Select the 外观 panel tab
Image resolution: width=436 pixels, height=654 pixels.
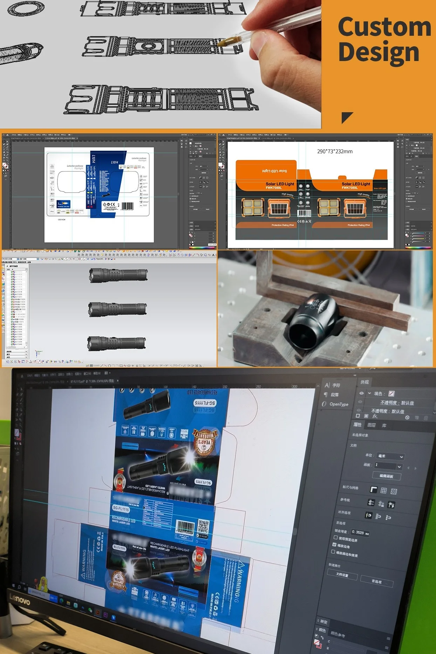[x=365, y=382]
